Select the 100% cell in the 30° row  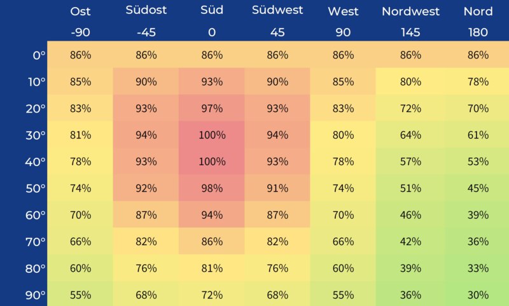(x=212, y=135)
